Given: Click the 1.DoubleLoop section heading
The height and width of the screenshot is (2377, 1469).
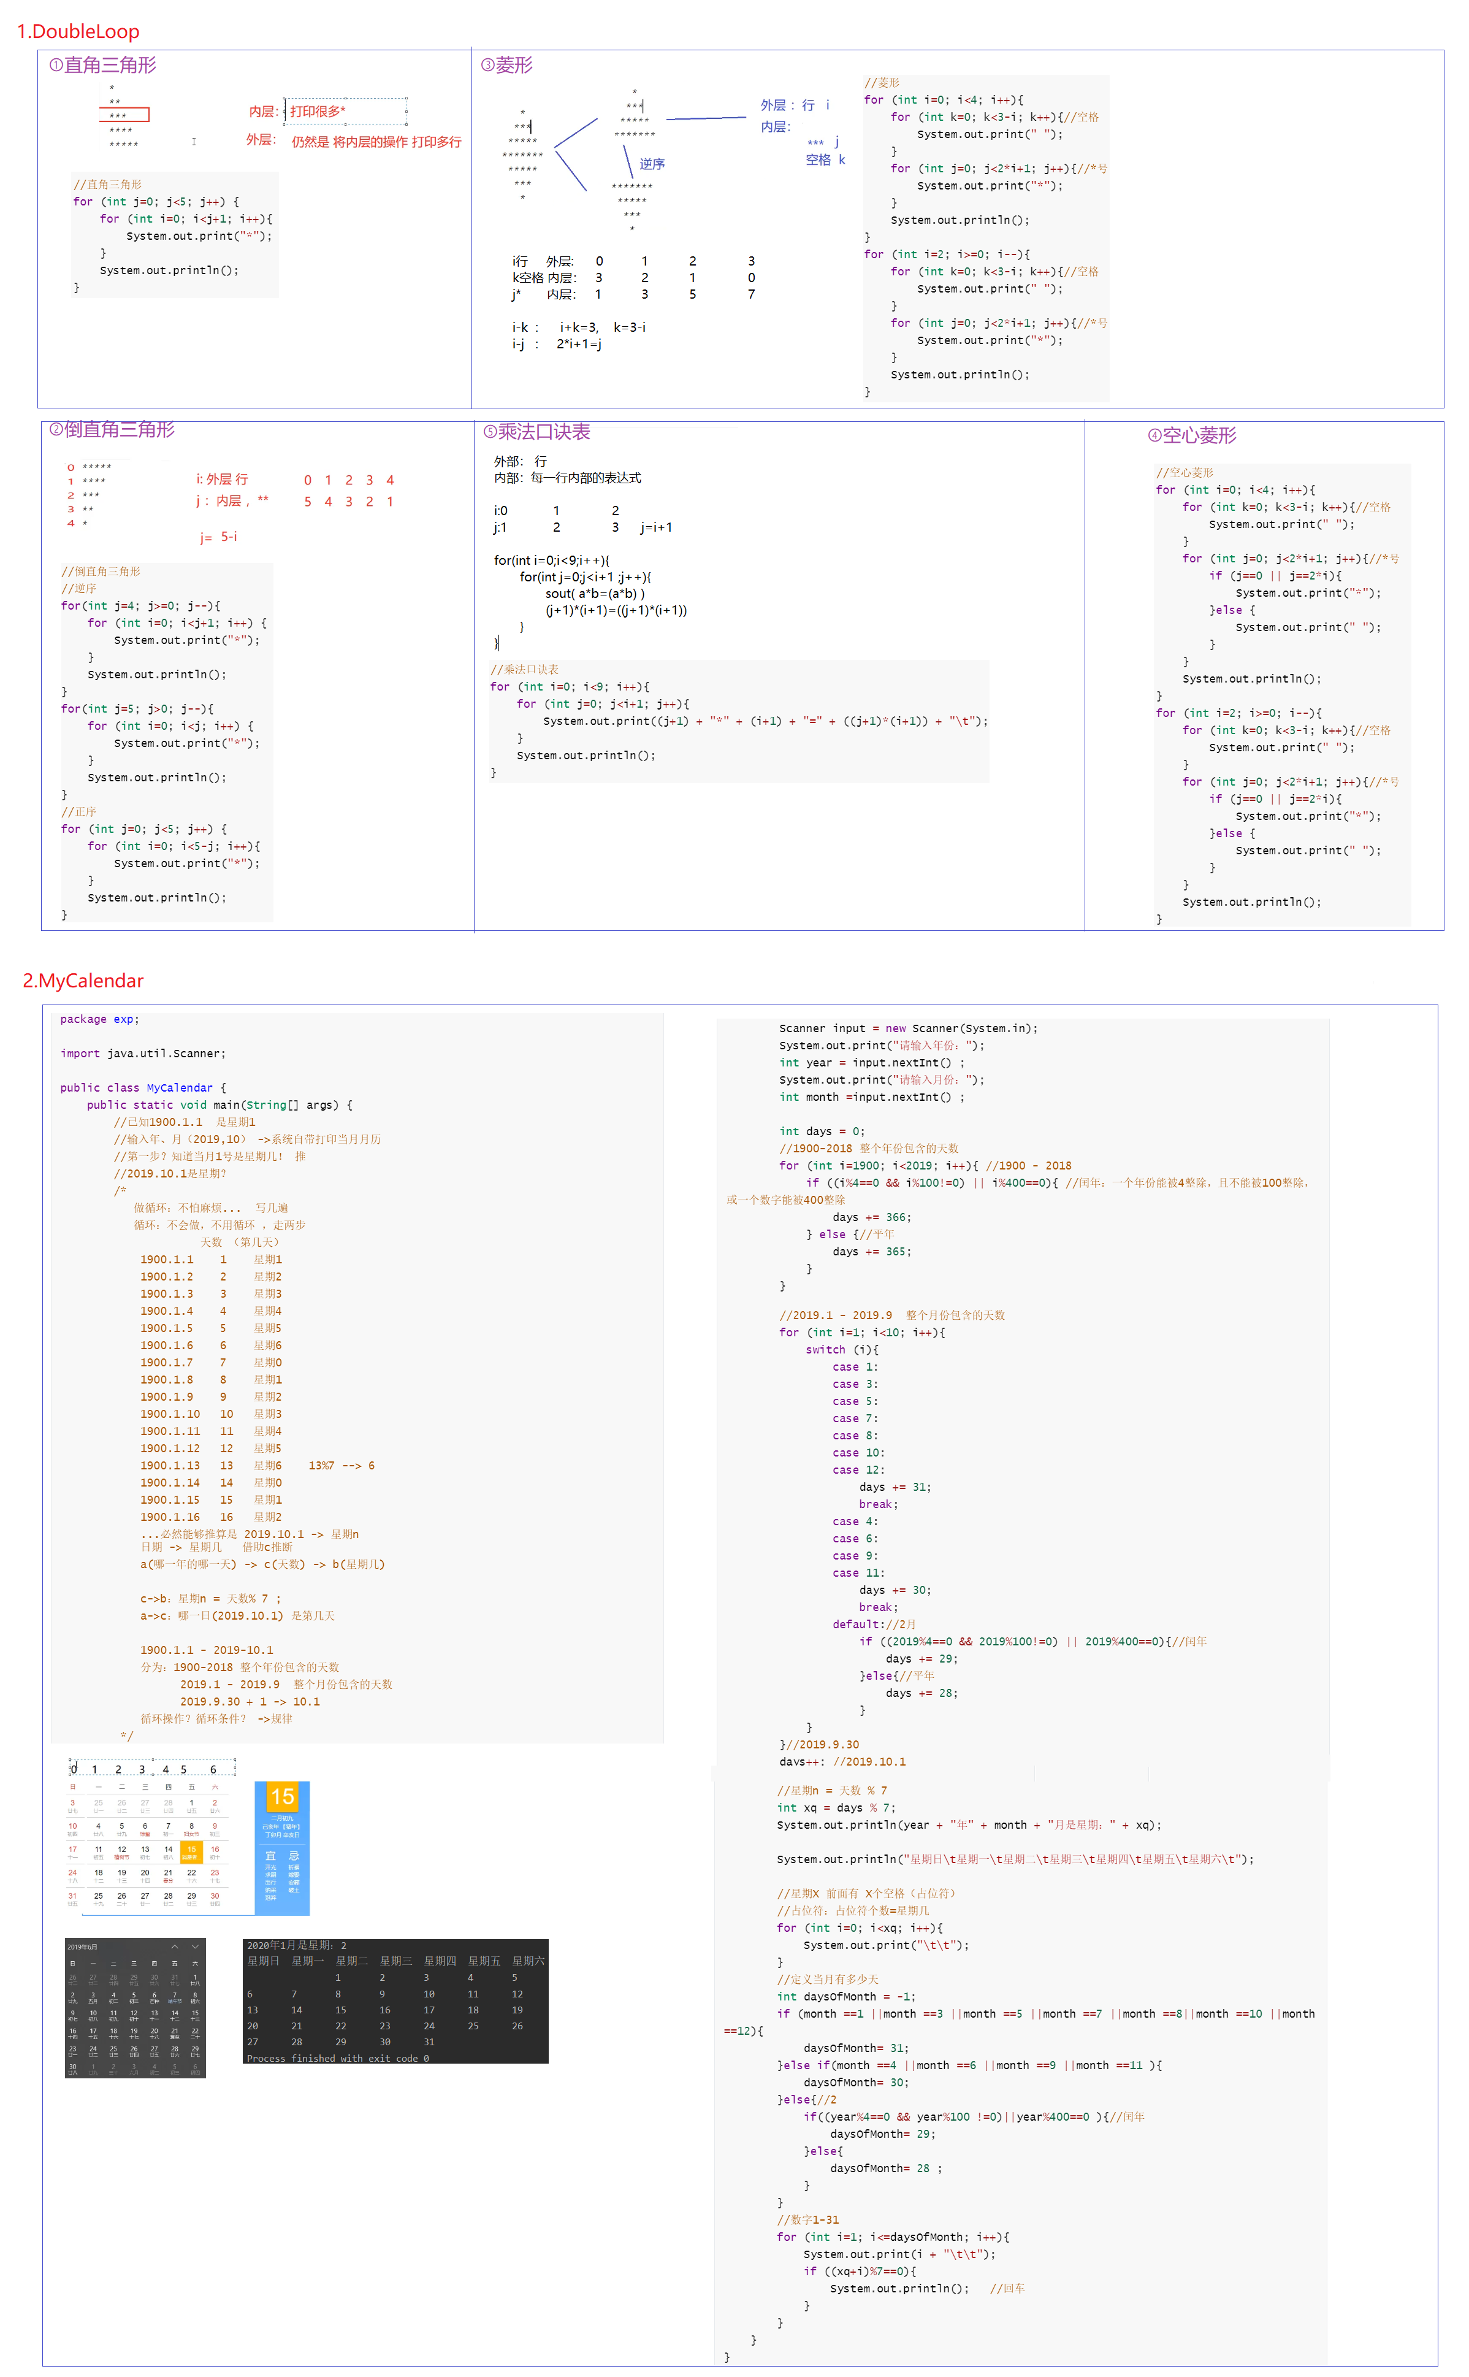Looking at the screenshot, I should 78,31.
